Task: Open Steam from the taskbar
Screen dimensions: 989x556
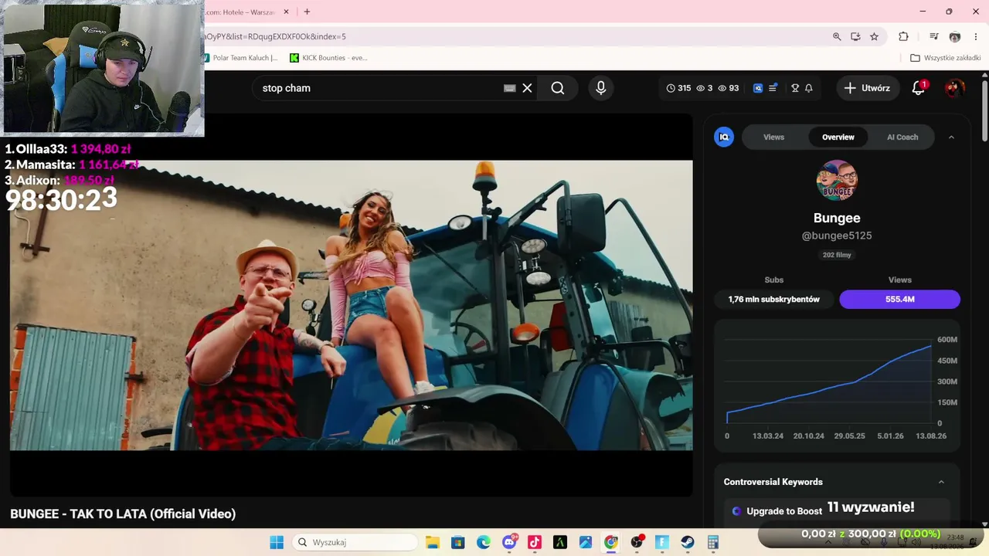Action: coord(688,542)
